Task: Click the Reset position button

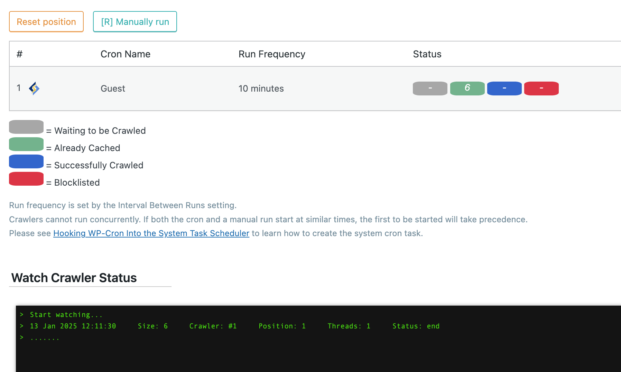Action: point(46,22)
